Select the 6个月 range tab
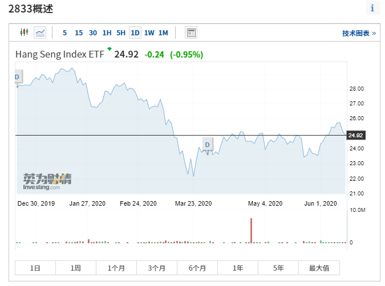The height and width of the screenshot is (286, 385). [x=197, y=268]
